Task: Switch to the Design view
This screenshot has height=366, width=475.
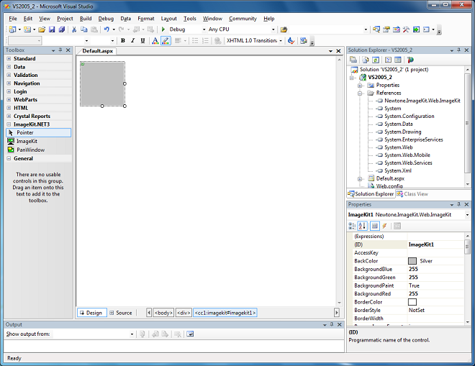Action: pos(92,313)
